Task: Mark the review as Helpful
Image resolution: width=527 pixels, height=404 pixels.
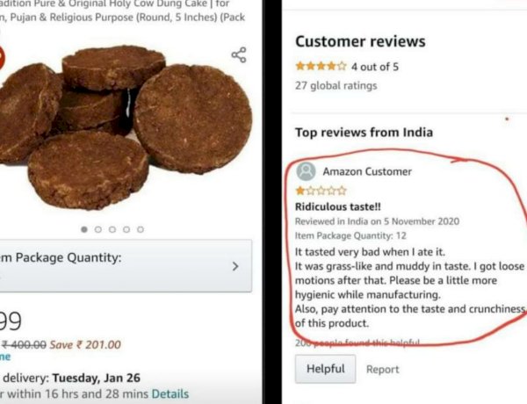Action: point(325,369)
